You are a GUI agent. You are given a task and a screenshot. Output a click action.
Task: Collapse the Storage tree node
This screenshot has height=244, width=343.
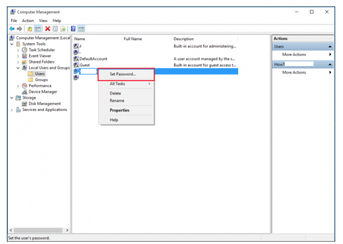tap(12, 98)
